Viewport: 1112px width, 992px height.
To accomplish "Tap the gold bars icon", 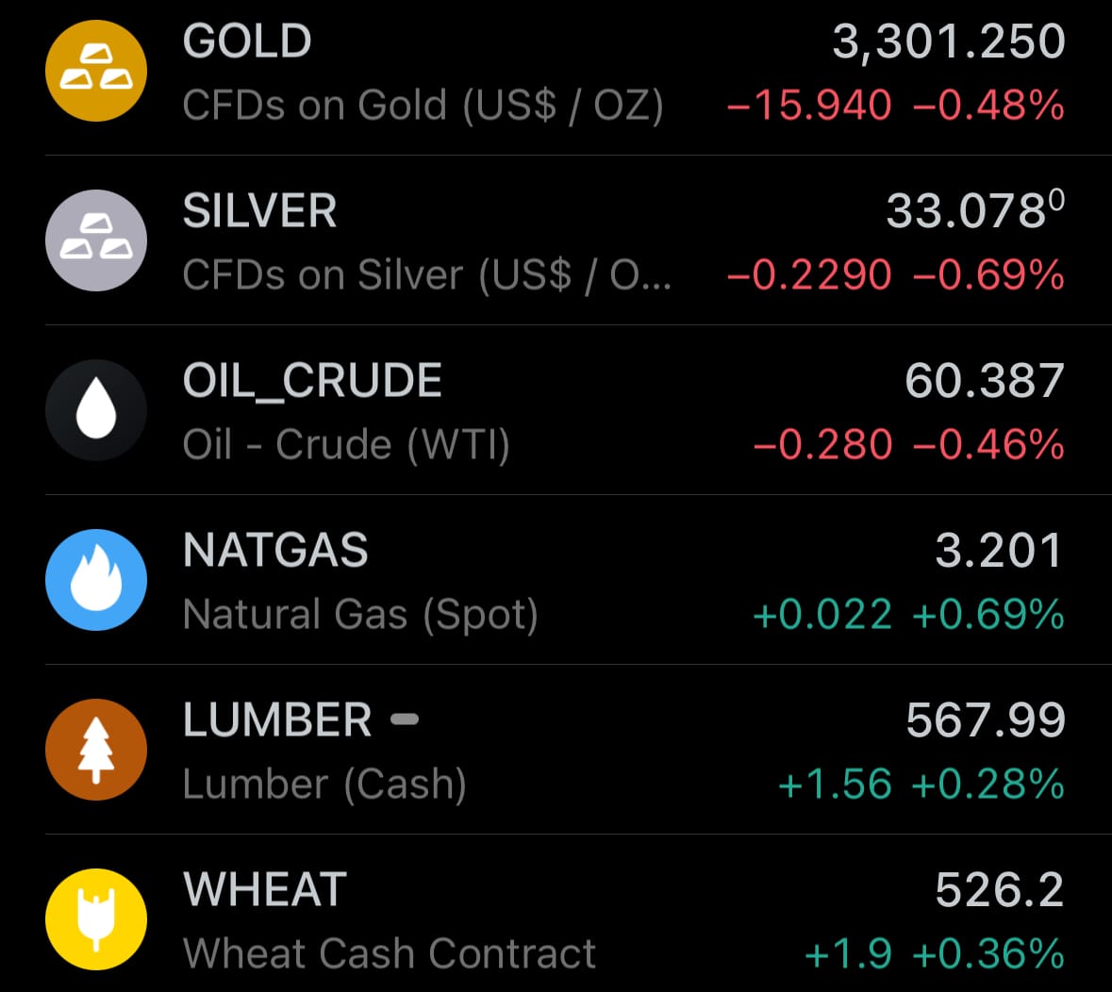I will point(96,71).
